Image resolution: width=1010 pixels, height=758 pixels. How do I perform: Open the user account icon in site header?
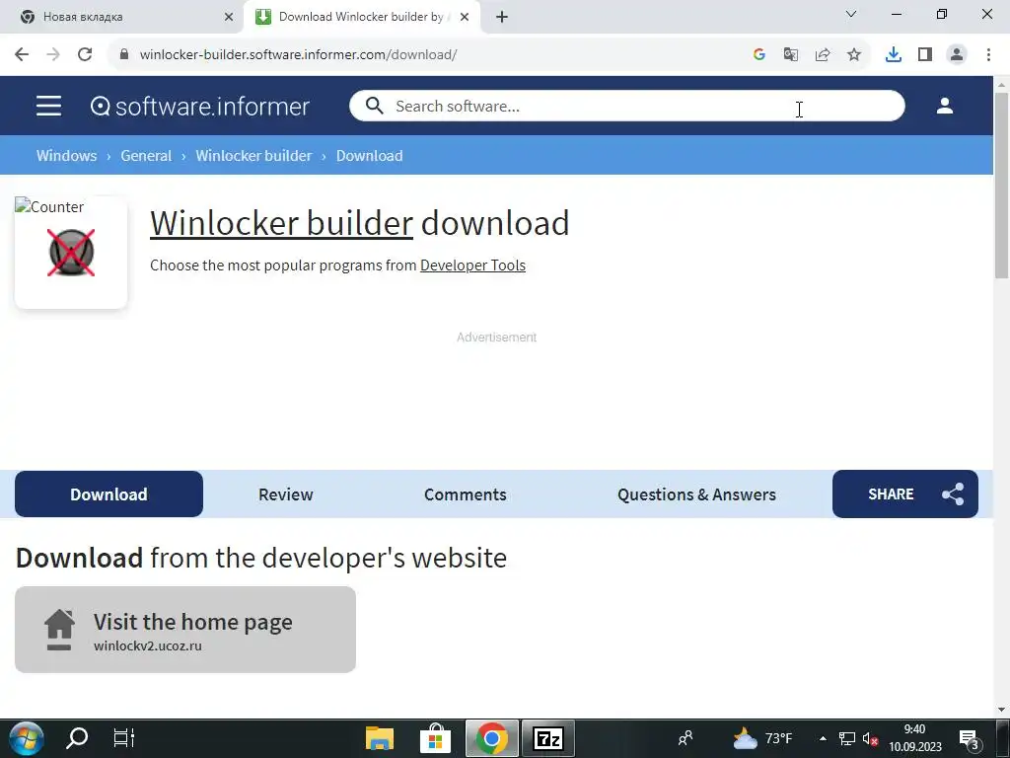click(944, 106)
